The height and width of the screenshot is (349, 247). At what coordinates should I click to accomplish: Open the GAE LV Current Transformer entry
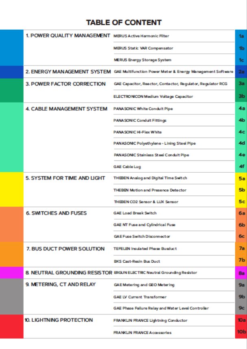[x=140, y=297]
